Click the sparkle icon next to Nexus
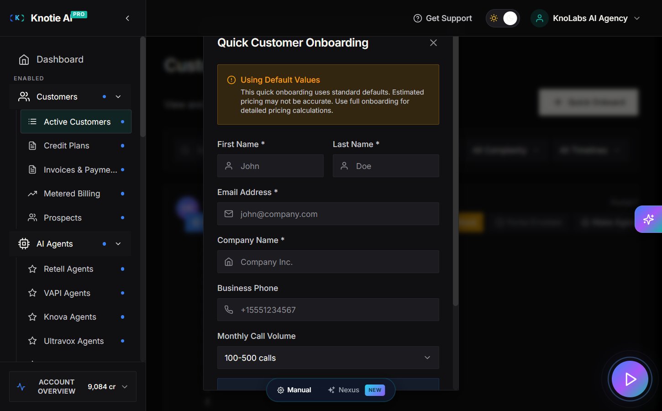Viewport: 662px width, 411px height. tap(331, 390)
